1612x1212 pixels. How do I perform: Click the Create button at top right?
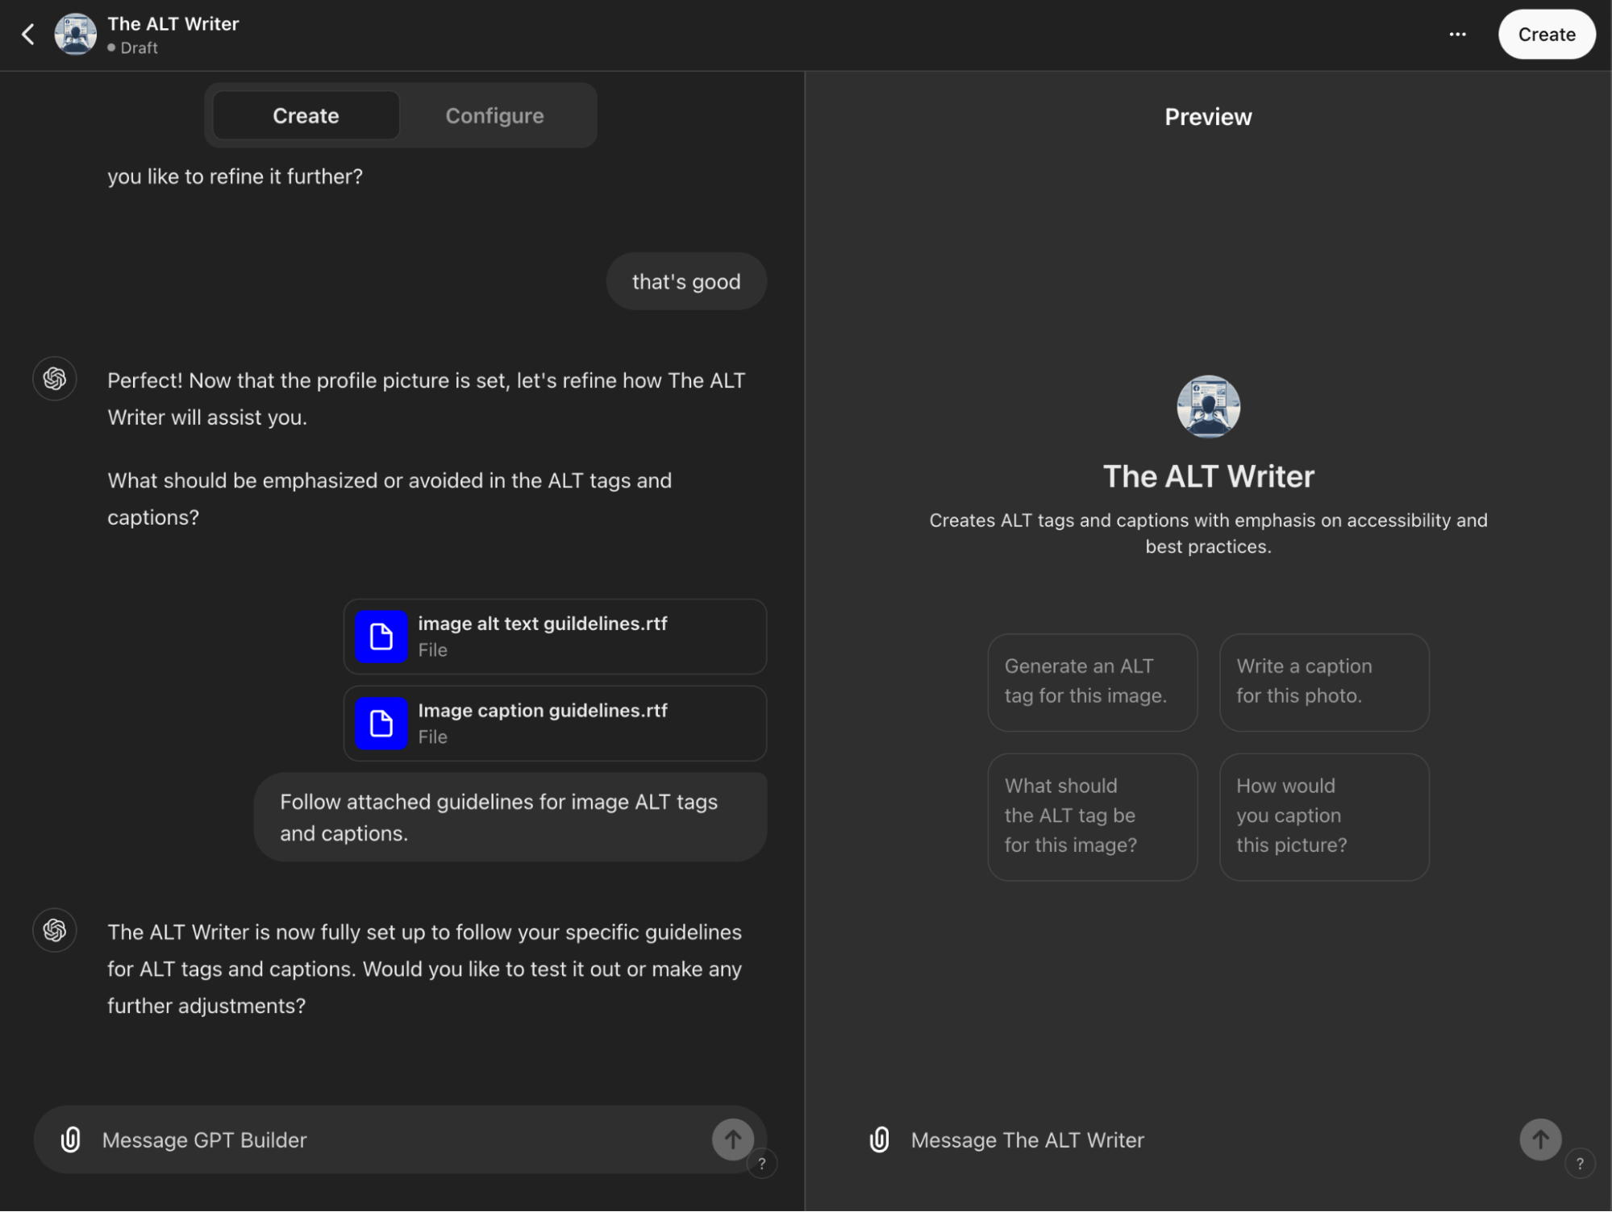point(1546,35)
